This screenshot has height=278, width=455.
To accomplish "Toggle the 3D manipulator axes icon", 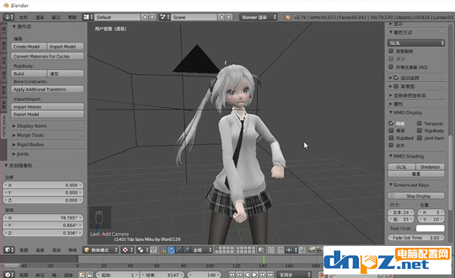I will pos(163,250).
